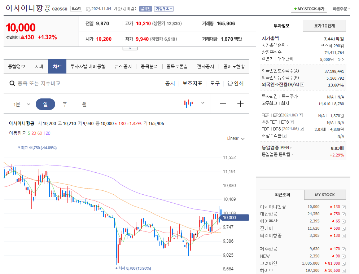Toggle the 60-day moving average
359x274 pixels.
[x=40, y=133]
